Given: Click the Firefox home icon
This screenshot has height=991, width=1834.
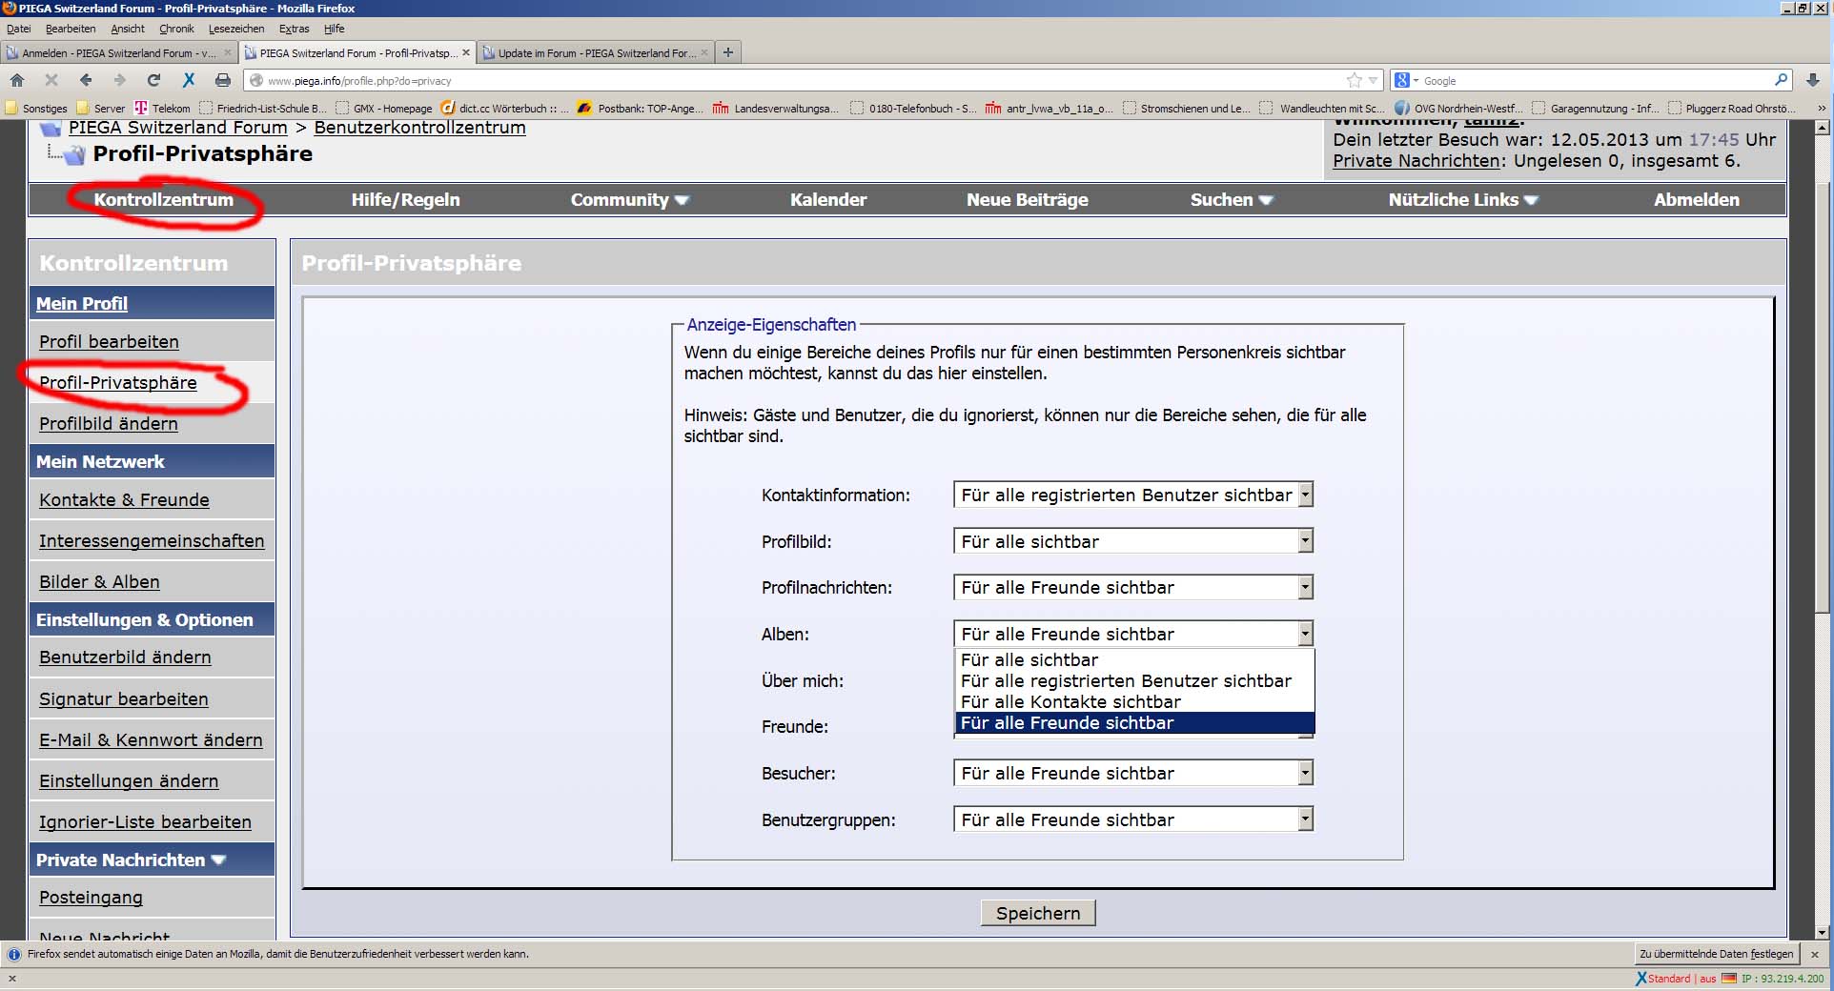Looking at the screenshot, I should click(17, 80).
